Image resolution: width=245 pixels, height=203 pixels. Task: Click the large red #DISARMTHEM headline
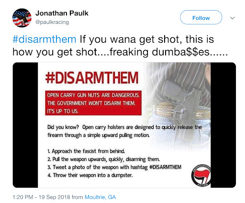click(92, 78)
